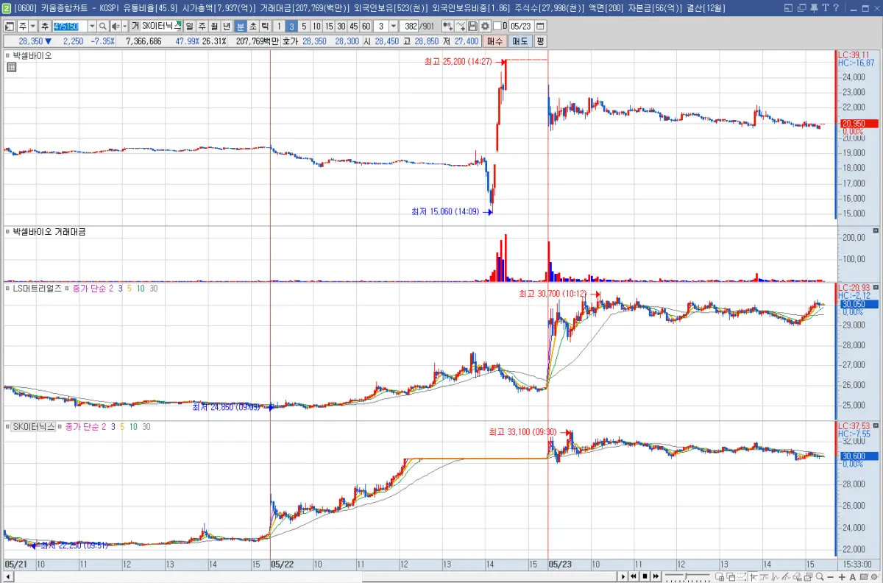Viewport: 883px width, 583px height.
Task: Zoom out with the bottom minus icon
Action: point(830,576)
